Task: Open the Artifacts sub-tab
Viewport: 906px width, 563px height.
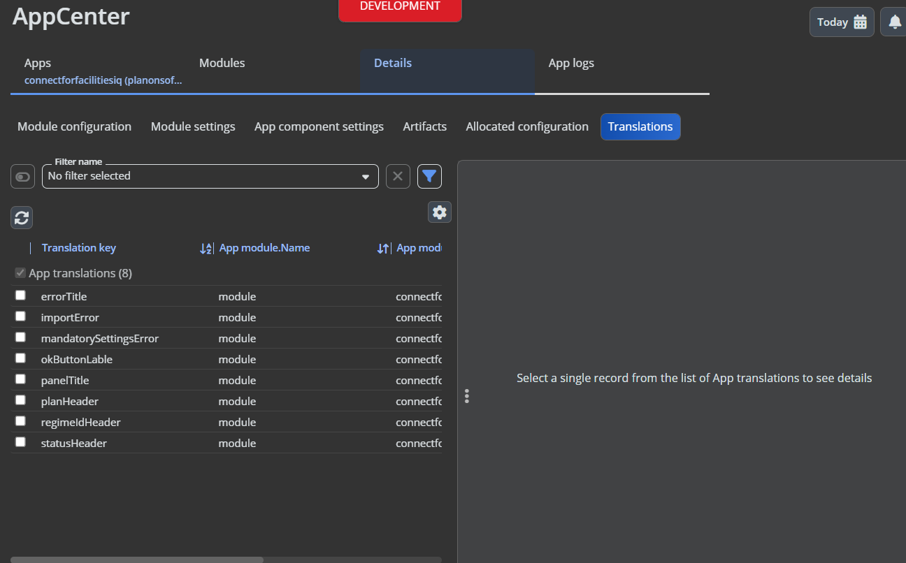Action: (425, 126)
